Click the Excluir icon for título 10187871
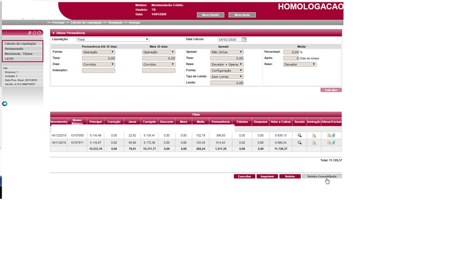The height and width of the screenshot is (265, 472). tap(333, 142)
